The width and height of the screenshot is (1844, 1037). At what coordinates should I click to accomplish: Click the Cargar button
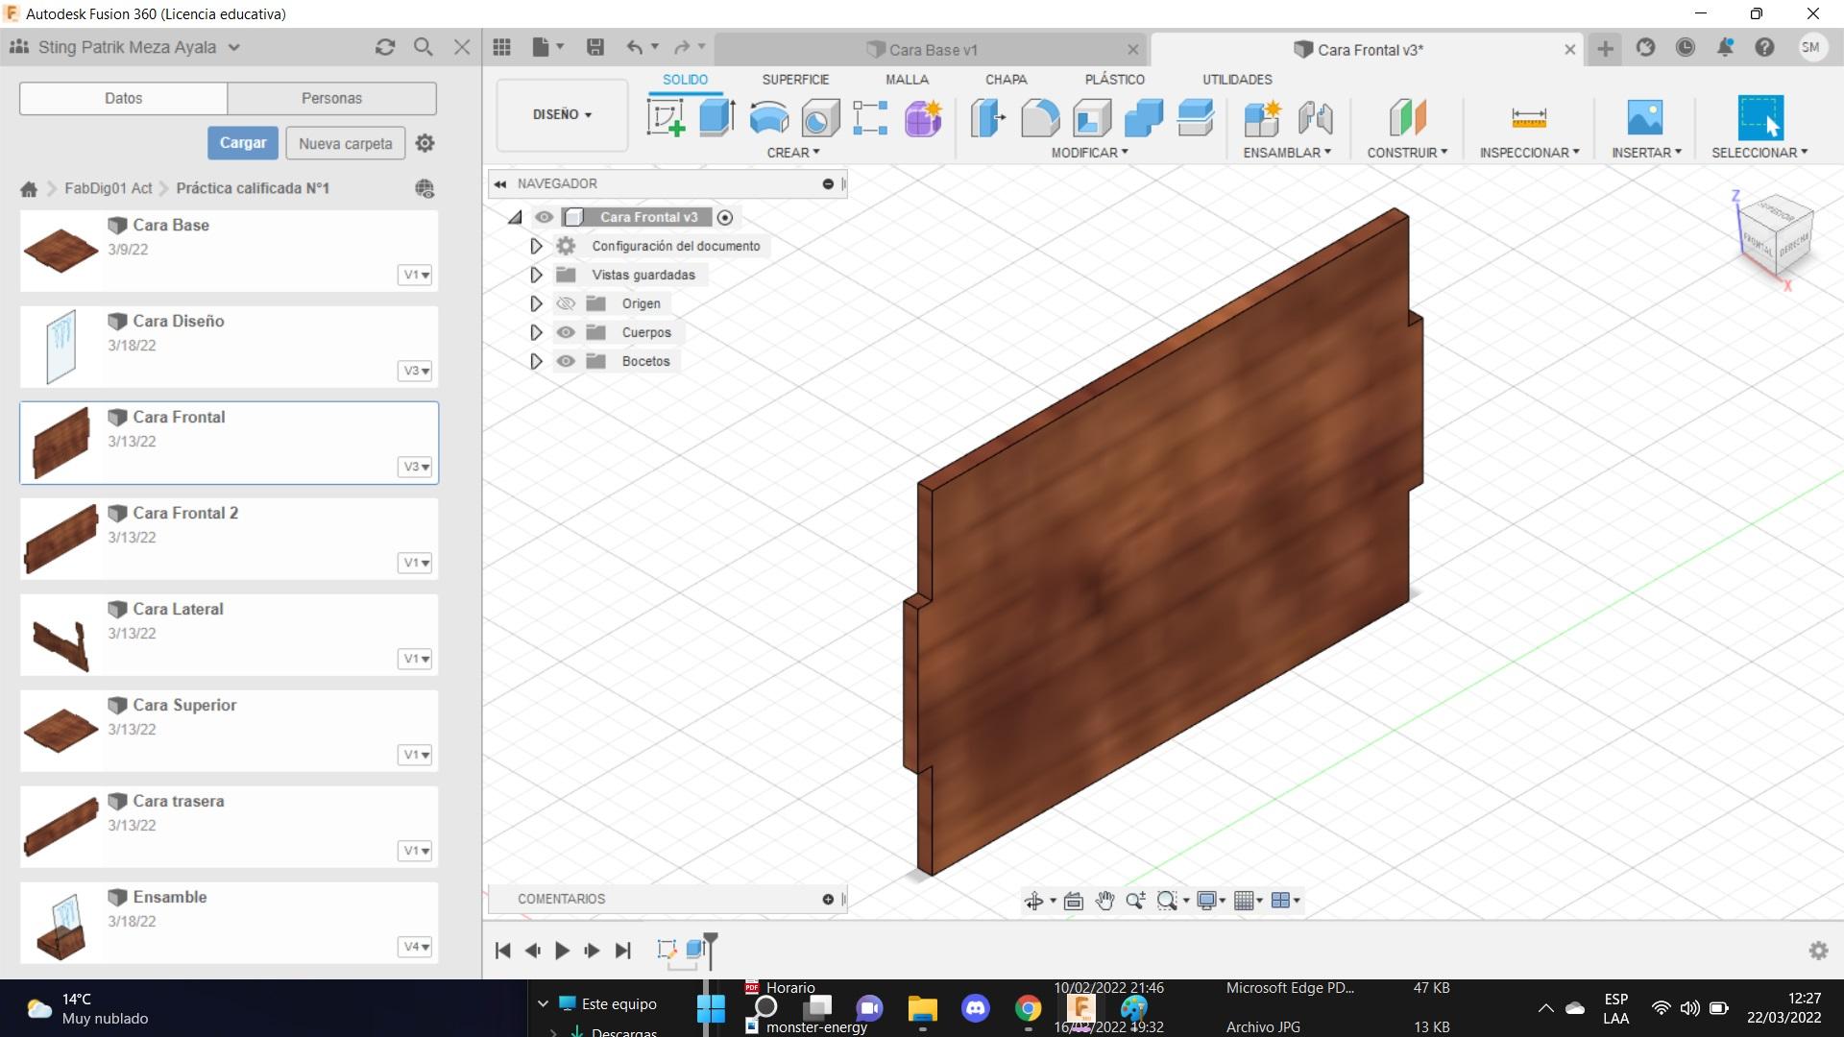[x=243, y=143]
